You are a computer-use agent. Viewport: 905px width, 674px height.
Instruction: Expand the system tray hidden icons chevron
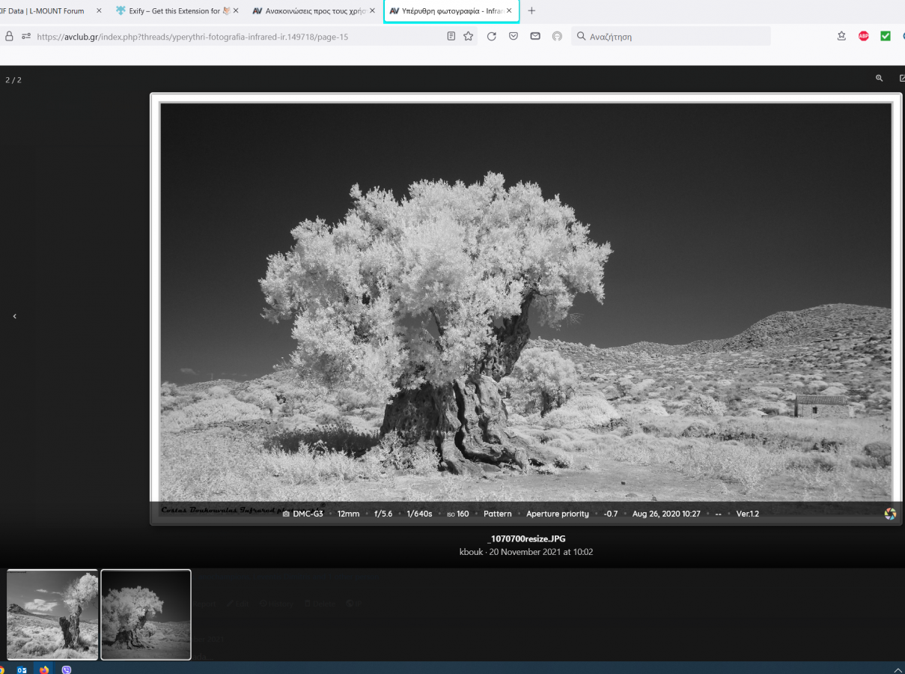tap(898, 670)
